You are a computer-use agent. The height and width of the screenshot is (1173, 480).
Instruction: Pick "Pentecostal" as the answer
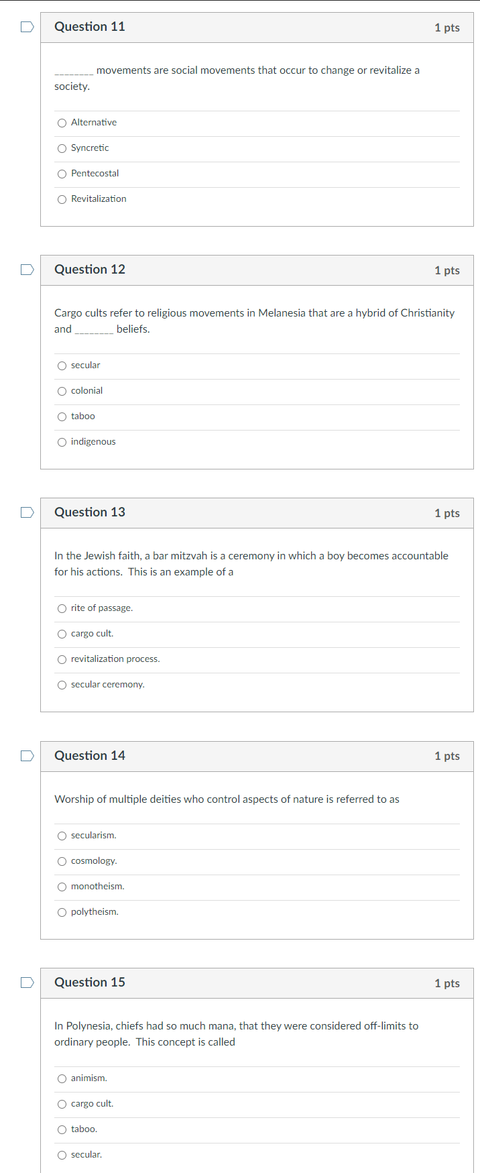[x=62, y=173]
